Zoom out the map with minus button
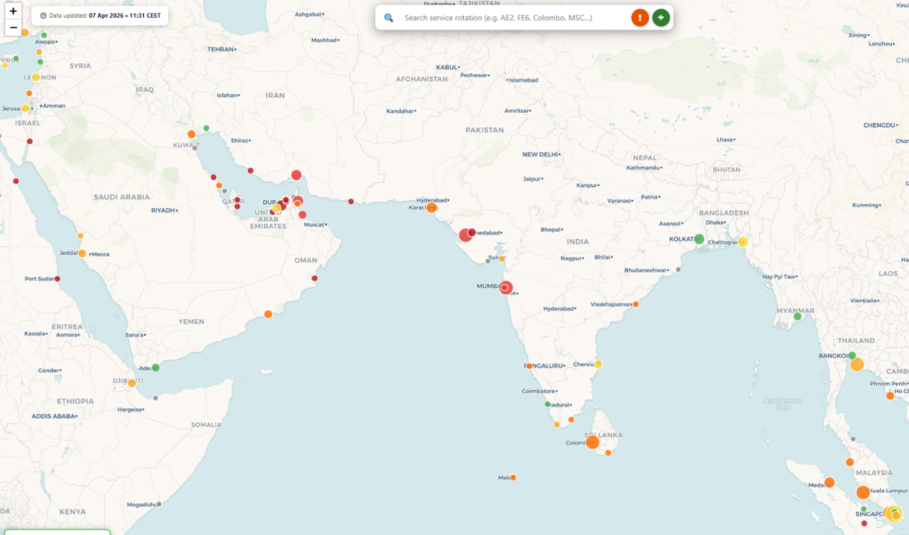This screenshot has width=909, height=535. (13, 28)
